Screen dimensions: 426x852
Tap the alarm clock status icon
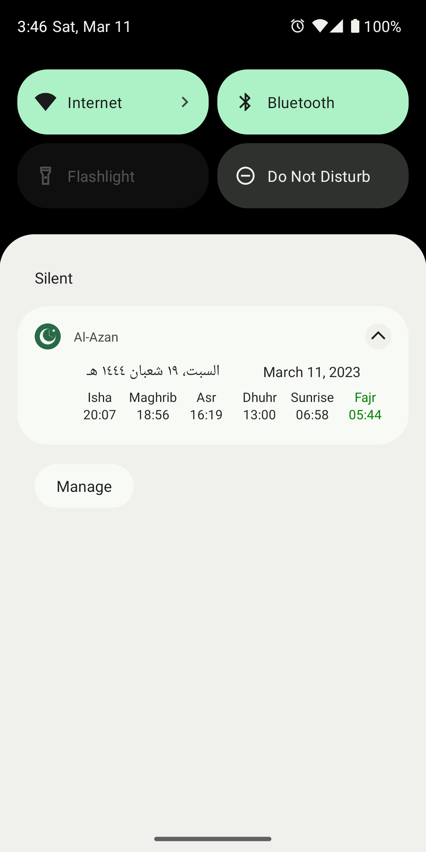297,26
